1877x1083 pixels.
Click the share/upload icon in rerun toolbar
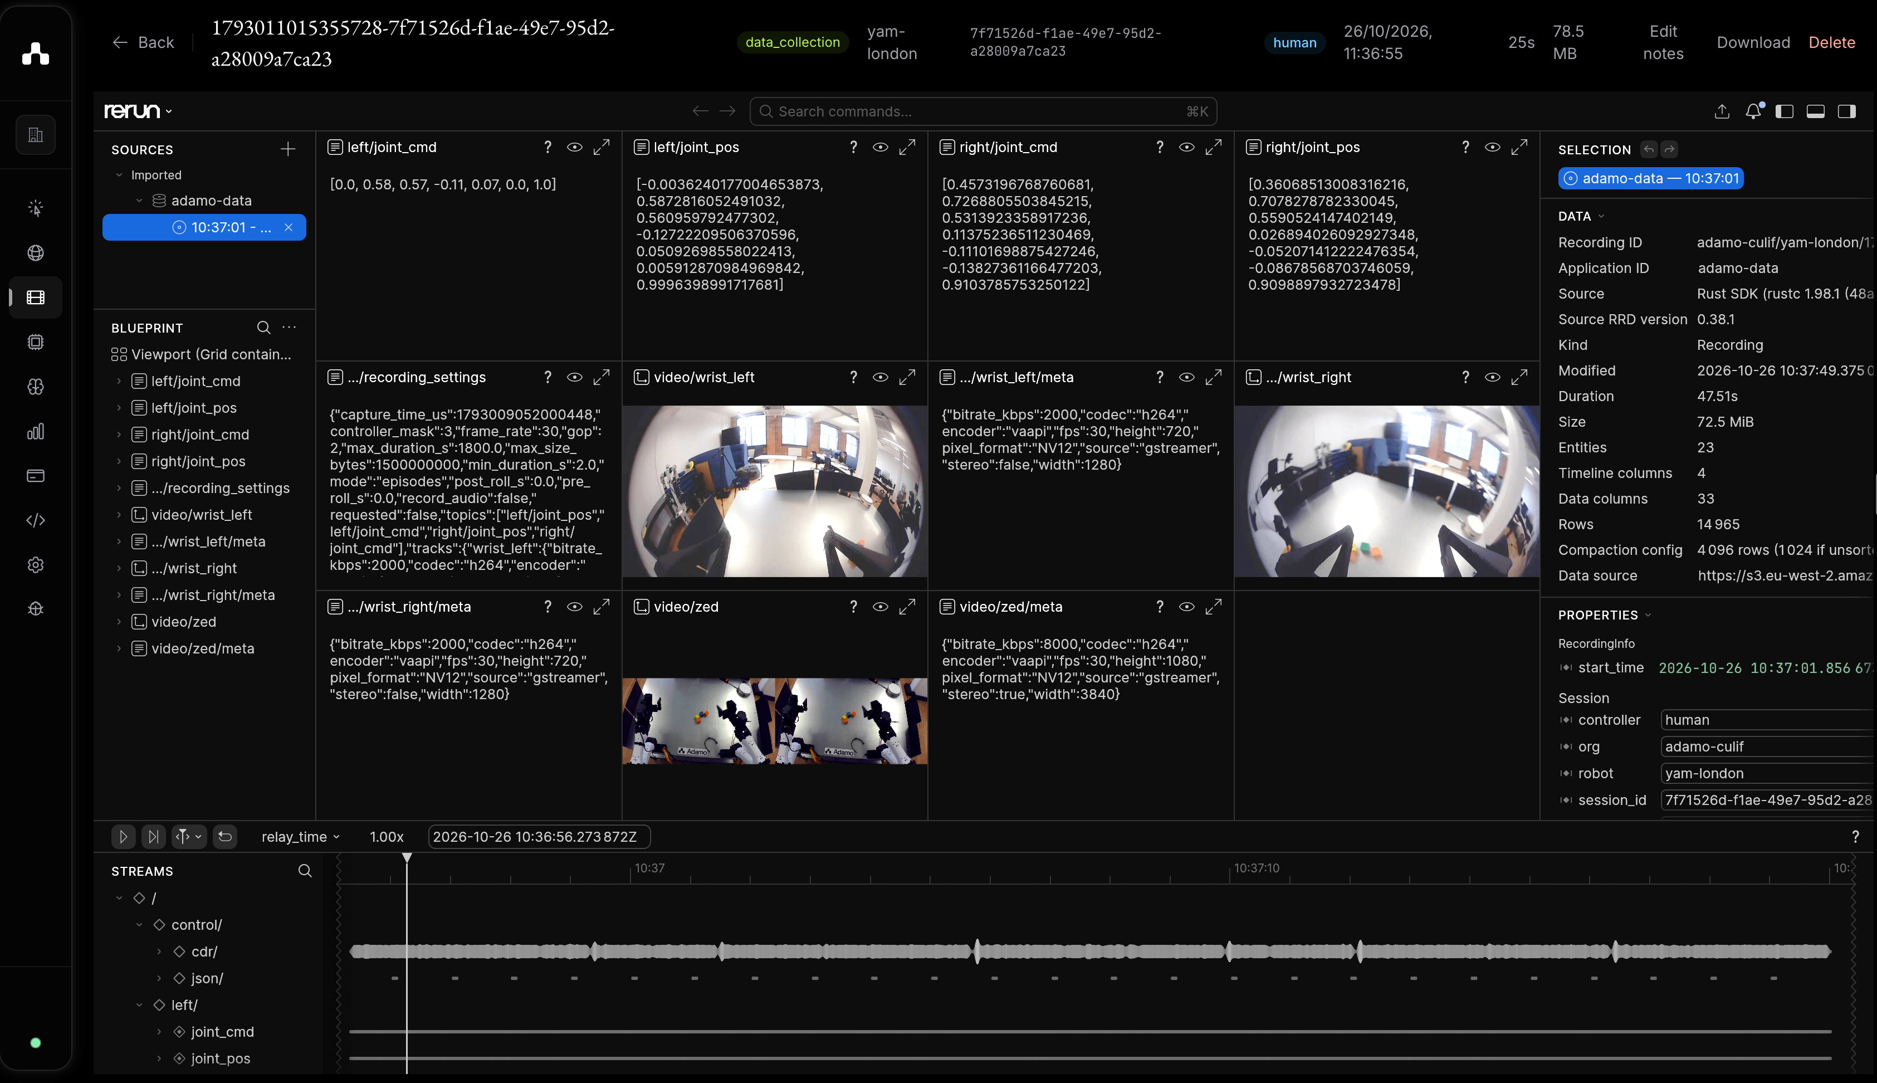[x=1722, y=111]
